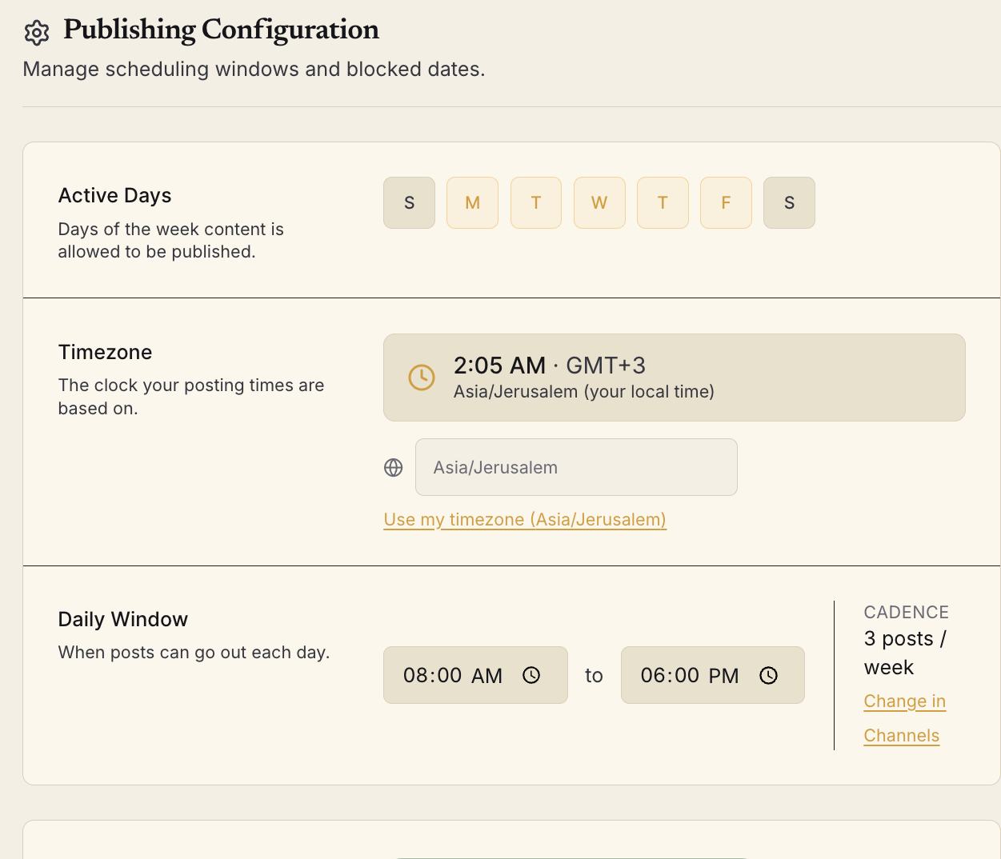Click the Active Days section title

click(x=114, y=195)
